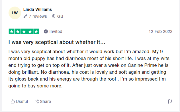The width and height of the screenshot is (180, 112).
Task: Click the pencil icon beside 7 reviews
Action: [25, 16]
